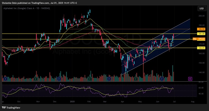Click the Alphabet Inc Class A symbol title
The height and width of the screenshot is (111, 209).
pyautogui.click(x=27, y=8)
